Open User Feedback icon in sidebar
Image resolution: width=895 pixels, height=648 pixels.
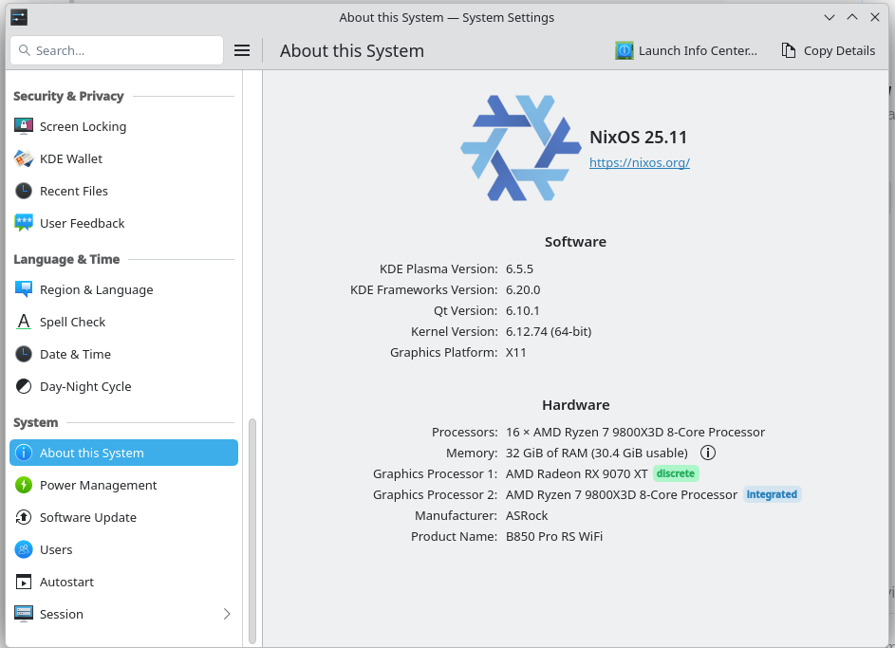point(24,223)
